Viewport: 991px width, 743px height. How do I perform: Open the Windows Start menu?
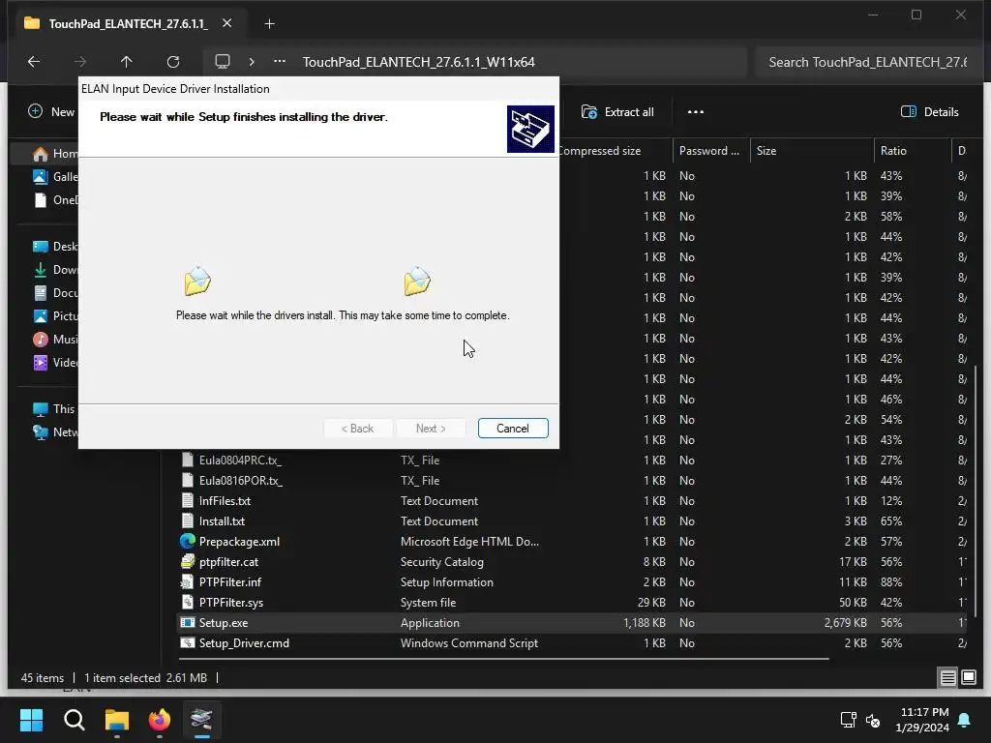pos(31,720)
